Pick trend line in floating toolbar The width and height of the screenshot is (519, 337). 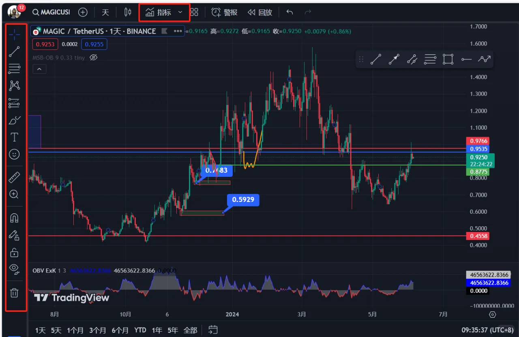click(x=376, y=60)
